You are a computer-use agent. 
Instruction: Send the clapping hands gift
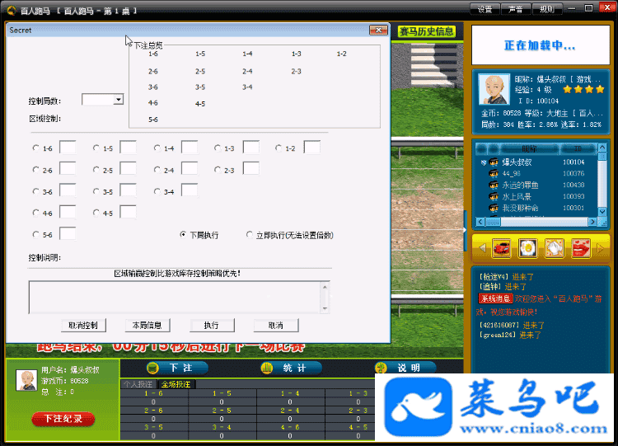pyautogui.click(x=555, y=248)
